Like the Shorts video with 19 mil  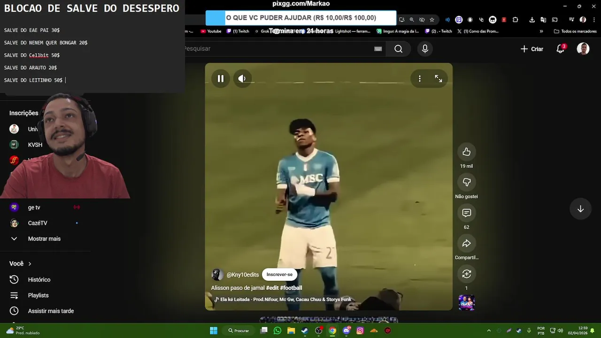coord(466,152)
